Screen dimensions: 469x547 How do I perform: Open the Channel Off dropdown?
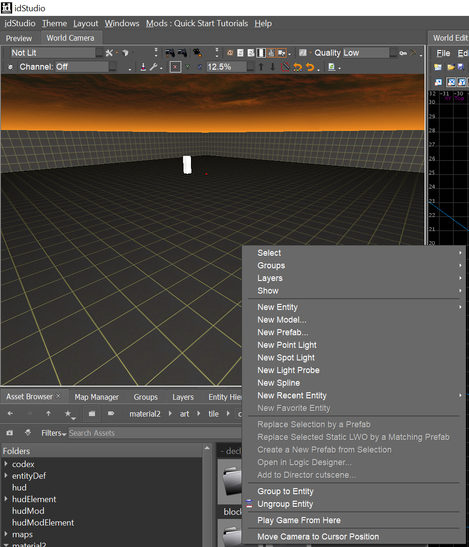86,67
